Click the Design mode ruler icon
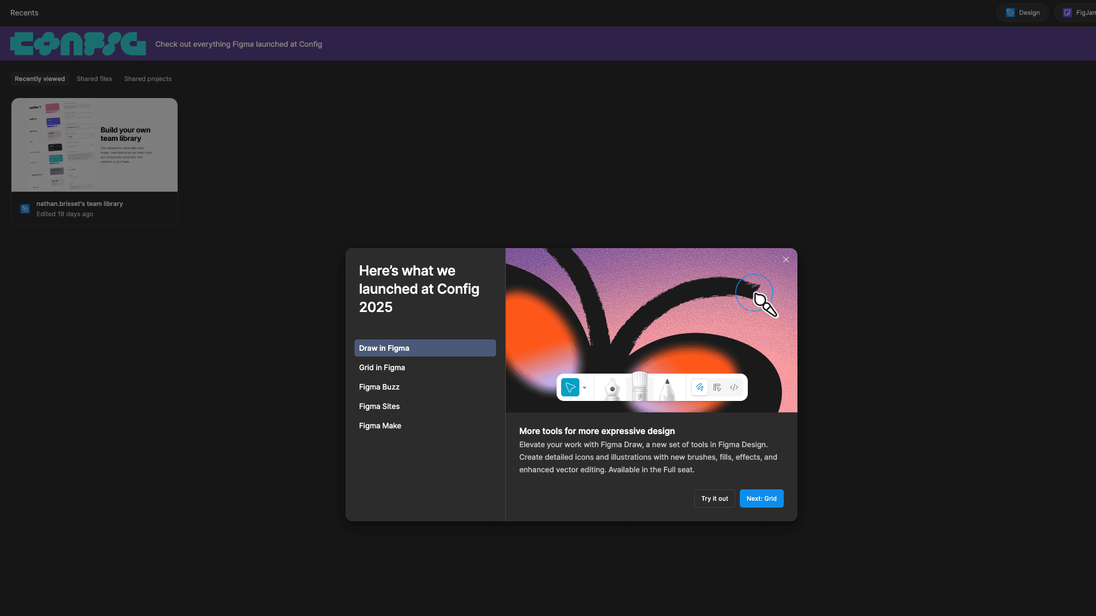1096x616 pixels. point(717,387)
